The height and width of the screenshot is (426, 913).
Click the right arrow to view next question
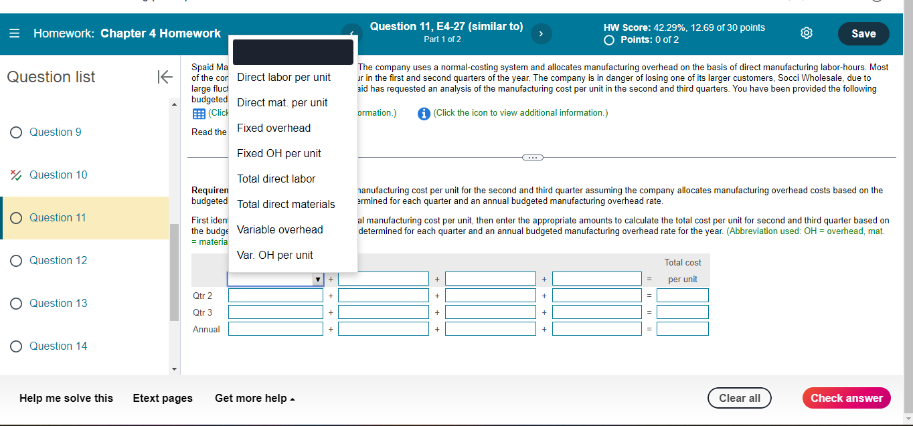point(541,32)
